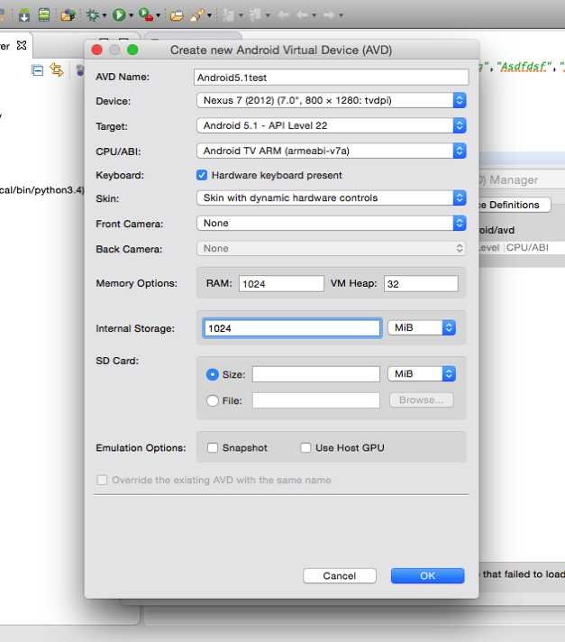Select the SD Card Size radio button
Viewport: 565px width, 642px height.
[x=213, y=374]
